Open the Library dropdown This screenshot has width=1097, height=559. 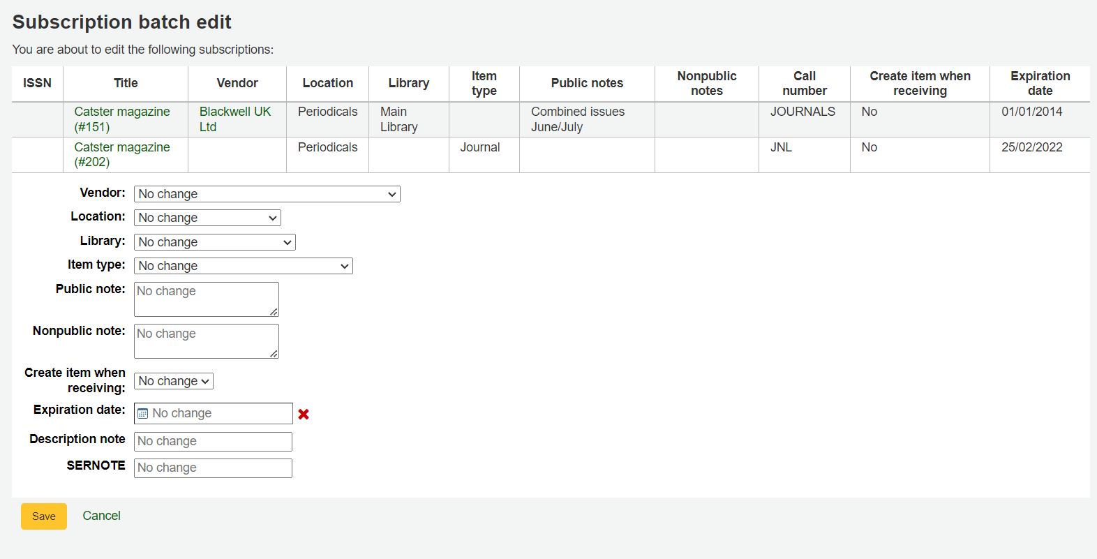point(214,242)
